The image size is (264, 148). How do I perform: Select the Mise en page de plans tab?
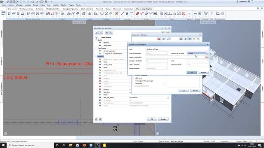click(x=144, y=9)
